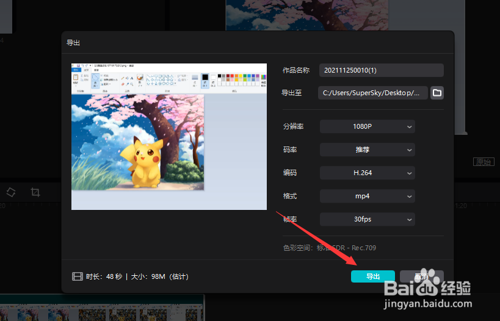Viewport: 500px width, 321px height.
Task: Edit the 作品名称 field 202111250010(1)
Action: 382,70
